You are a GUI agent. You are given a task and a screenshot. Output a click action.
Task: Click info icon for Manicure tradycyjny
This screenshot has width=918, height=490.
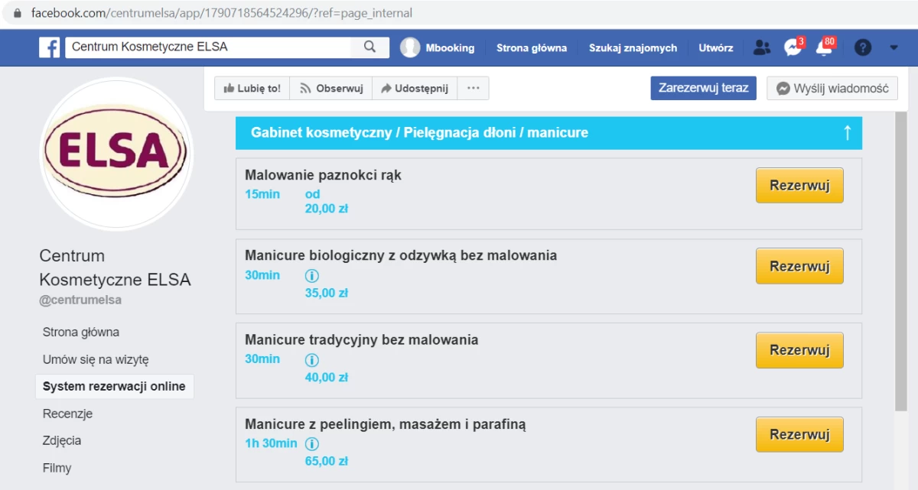312,360
